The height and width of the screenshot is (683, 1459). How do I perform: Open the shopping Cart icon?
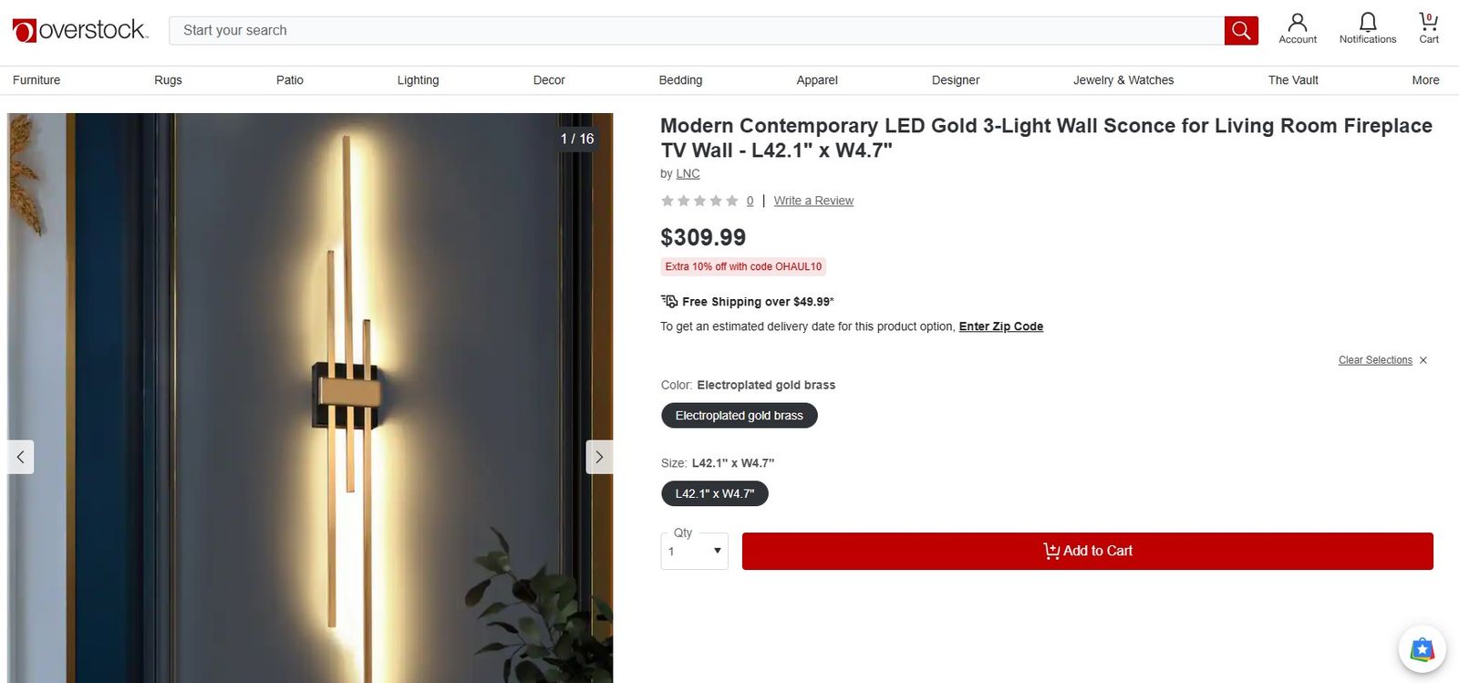pyautogui.click(x=1428, y=27)
